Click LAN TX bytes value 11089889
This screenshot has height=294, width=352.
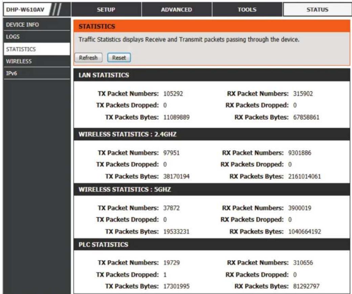tap(176, 117)
